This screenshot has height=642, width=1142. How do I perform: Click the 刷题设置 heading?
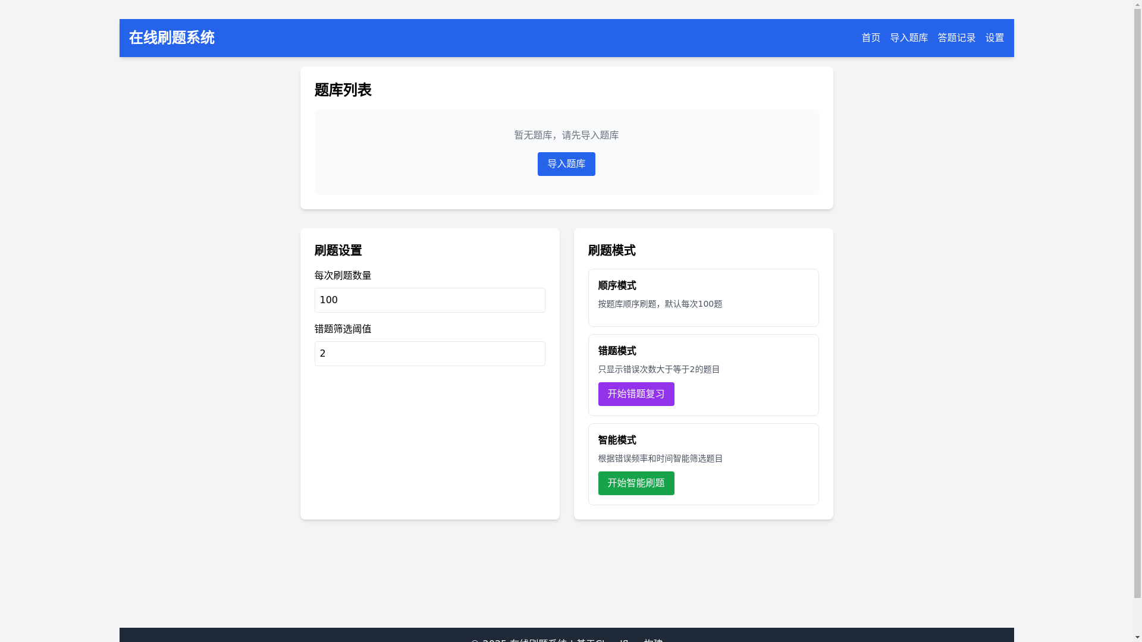click(338, 251)
